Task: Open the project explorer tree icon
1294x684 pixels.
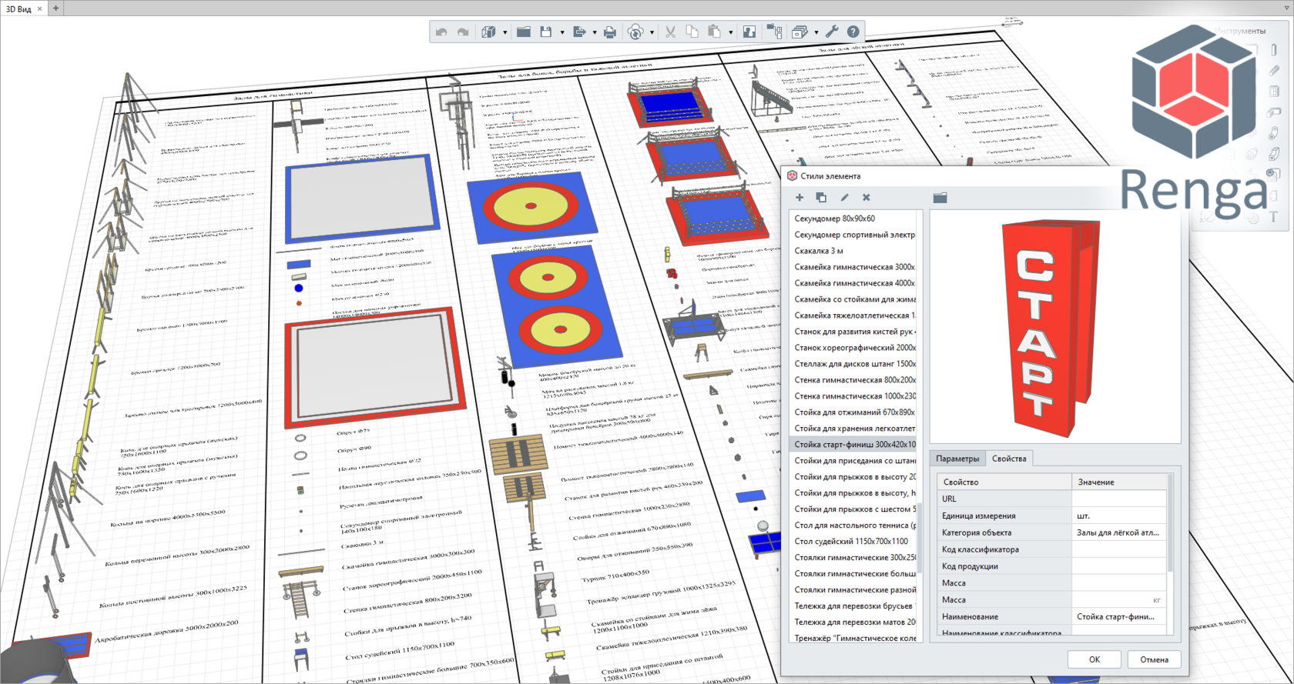Action: [774, 32]
